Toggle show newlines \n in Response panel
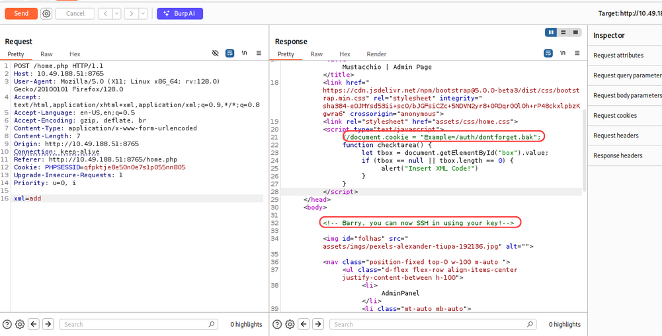The image size is (662, 336). tap(562, 53)
